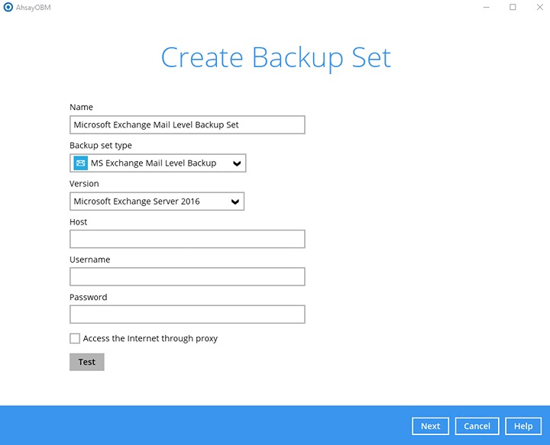Click into the Host input field

[x=187, y=239]
